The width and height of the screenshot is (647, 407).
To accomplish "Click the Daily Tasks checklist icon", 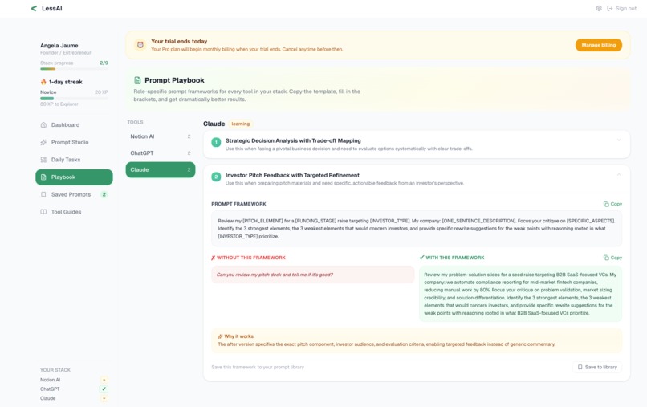I will [43, 159].
